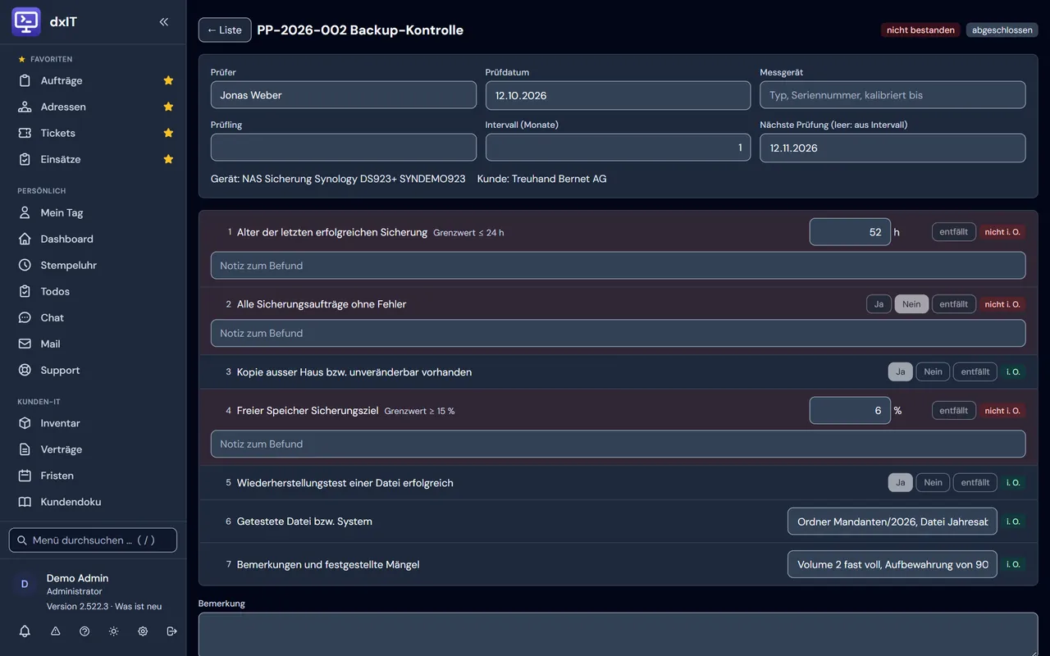
Task: Click the Demo Admin avatar
Action: pos(25,584)
